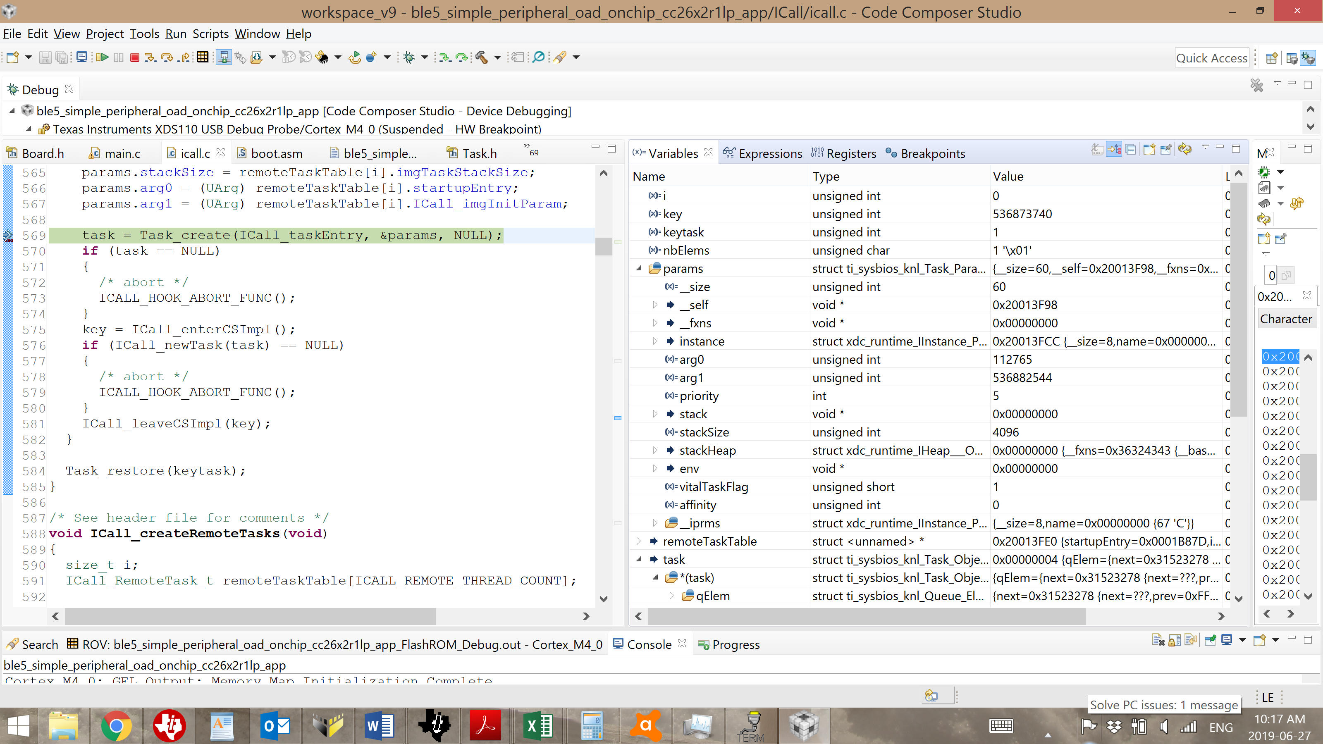
Task: Switch to the Breakpoints tab
Action: (926, 153)
